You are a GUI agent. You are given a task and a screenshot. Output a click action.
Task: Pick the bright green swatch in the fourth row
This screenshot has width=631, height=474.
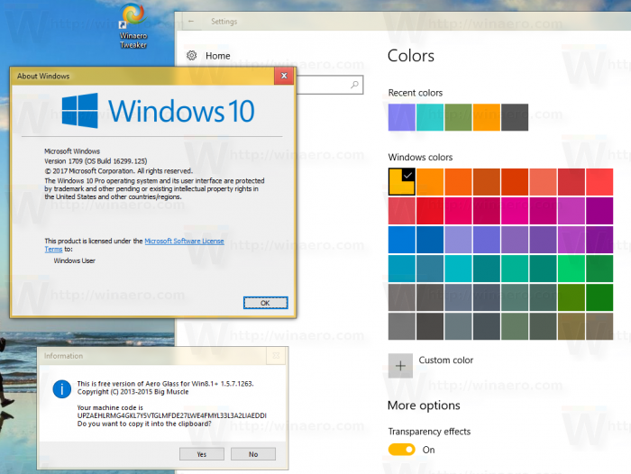click(x=572, y=269)
